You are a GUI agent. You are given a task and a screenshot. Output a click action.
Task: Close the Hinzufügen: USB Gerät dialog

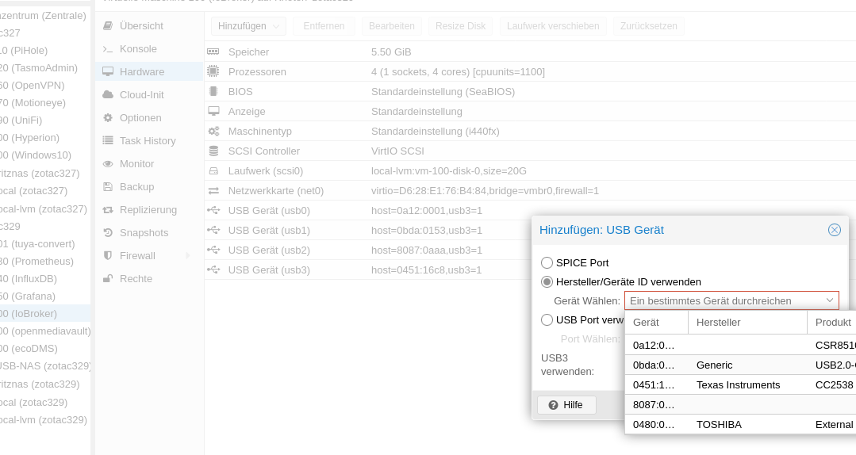[834, 230]
